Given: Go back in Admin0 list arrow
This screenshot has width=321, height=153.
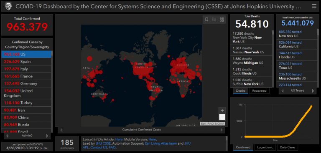Looking at the screenshot, I should [8, 136].
